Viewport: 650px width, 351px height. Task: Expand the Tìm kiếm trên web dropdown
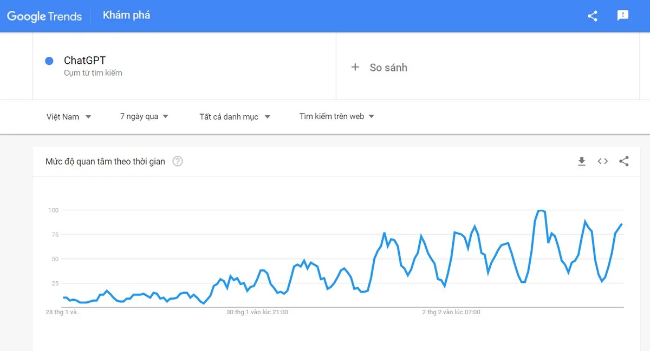coord(337,116)
